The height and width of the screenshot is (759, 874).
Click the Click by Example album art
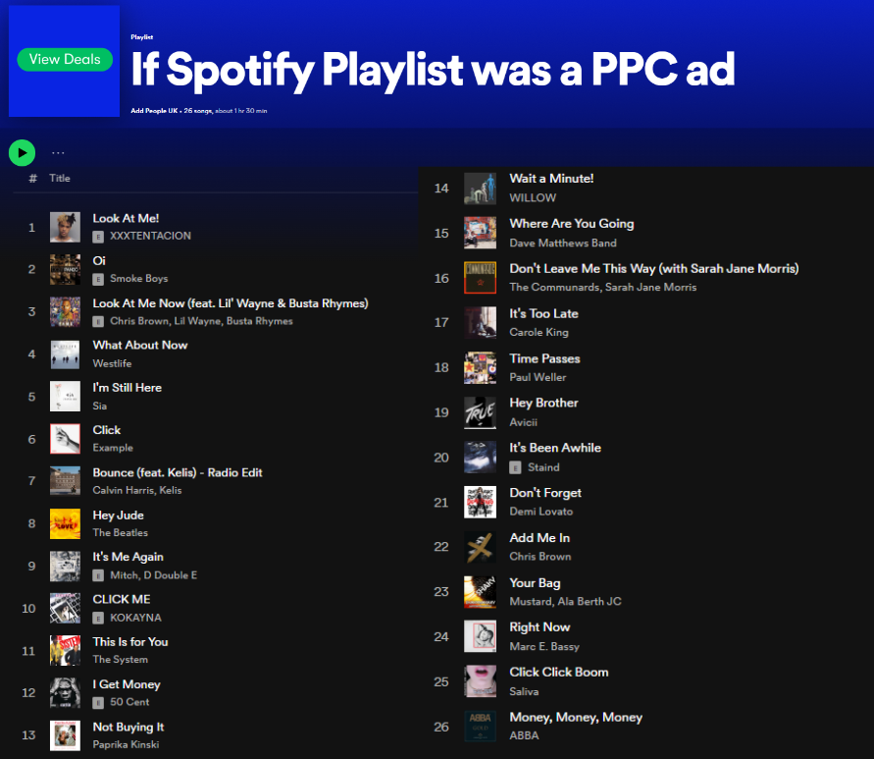click(65, 439)
